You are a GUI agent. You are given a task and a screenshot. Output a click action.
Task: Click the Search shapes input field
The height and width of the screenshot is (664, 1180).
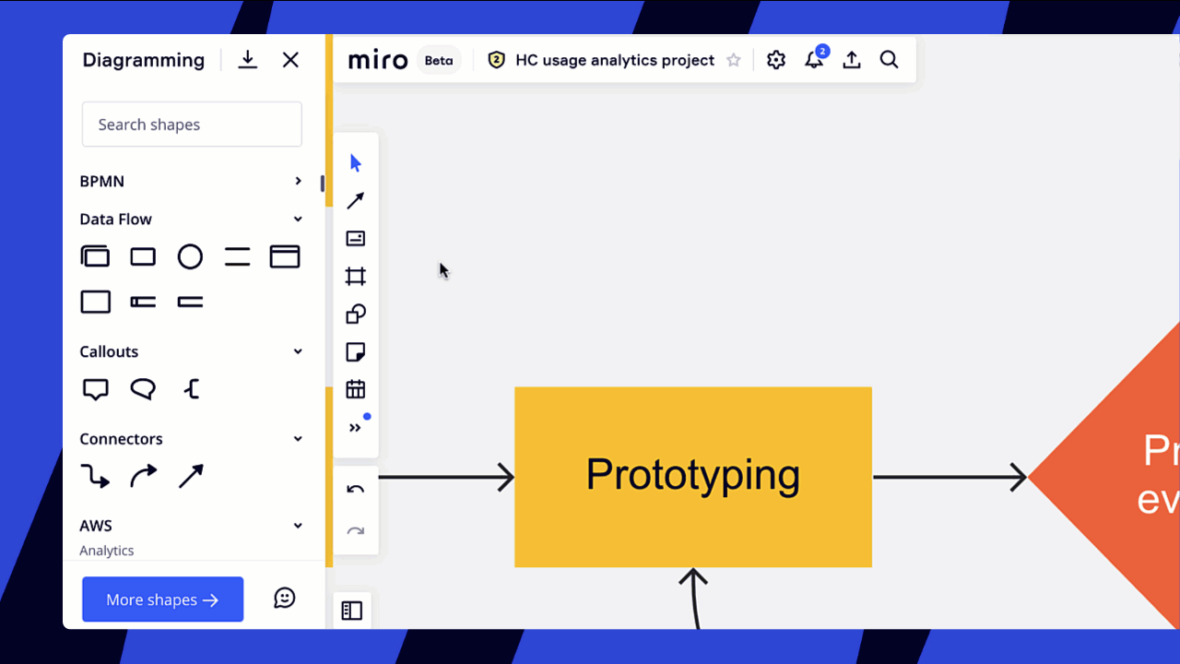pos(192,124)
